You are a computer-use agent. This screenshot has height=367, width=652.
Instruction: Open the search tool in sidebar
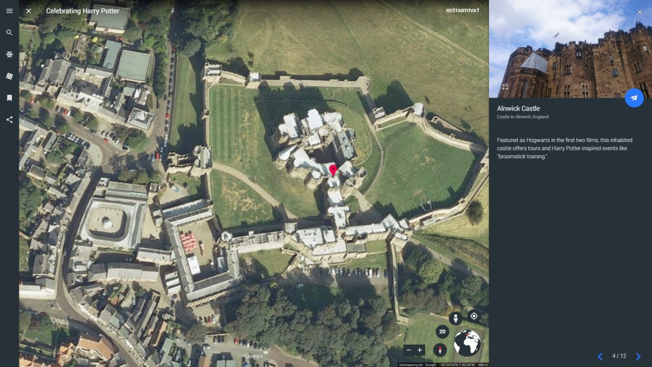[x=9, y=32]
